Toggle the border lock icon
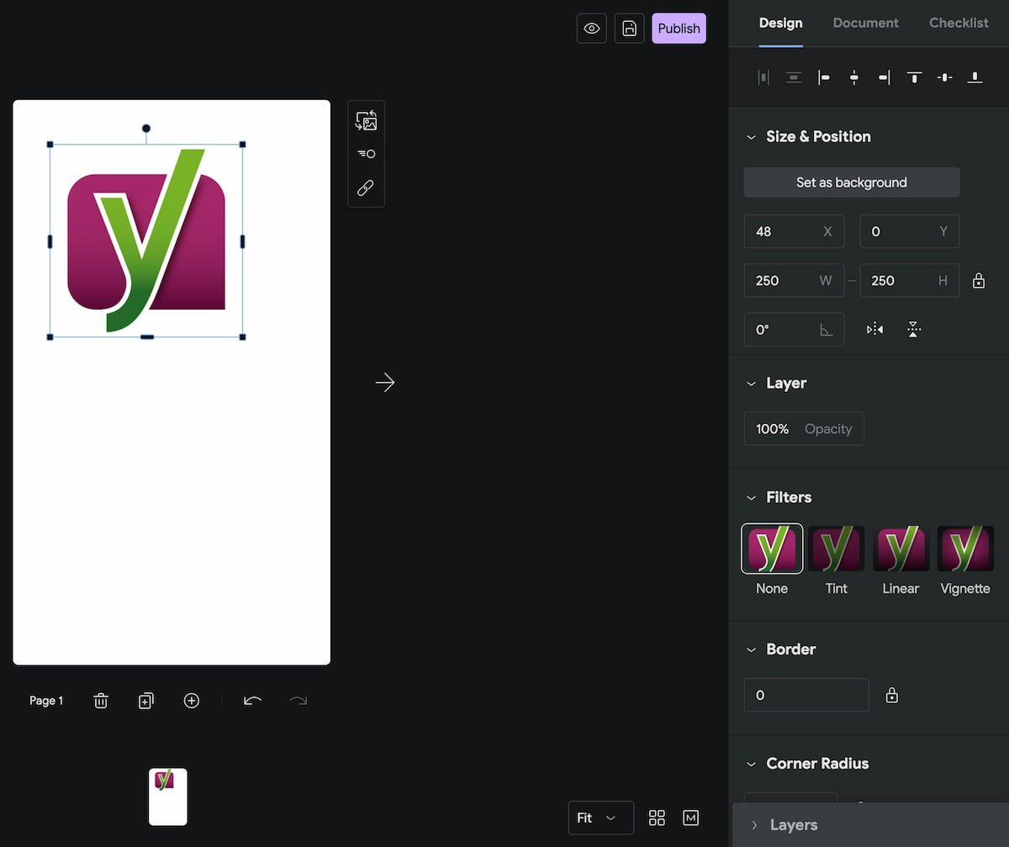The width and height of the screenshot is (1009, 847). tap(892, 696)
